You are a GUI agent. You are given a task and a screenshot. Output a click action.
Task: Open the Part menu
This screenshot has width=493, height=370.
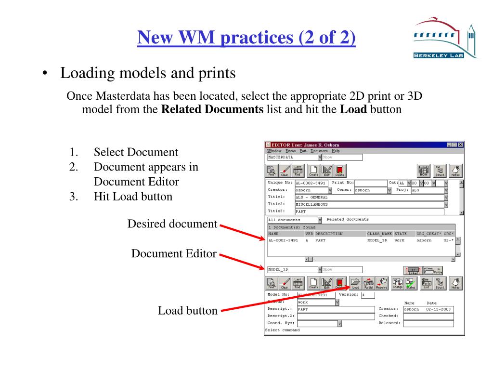(303, 151)
